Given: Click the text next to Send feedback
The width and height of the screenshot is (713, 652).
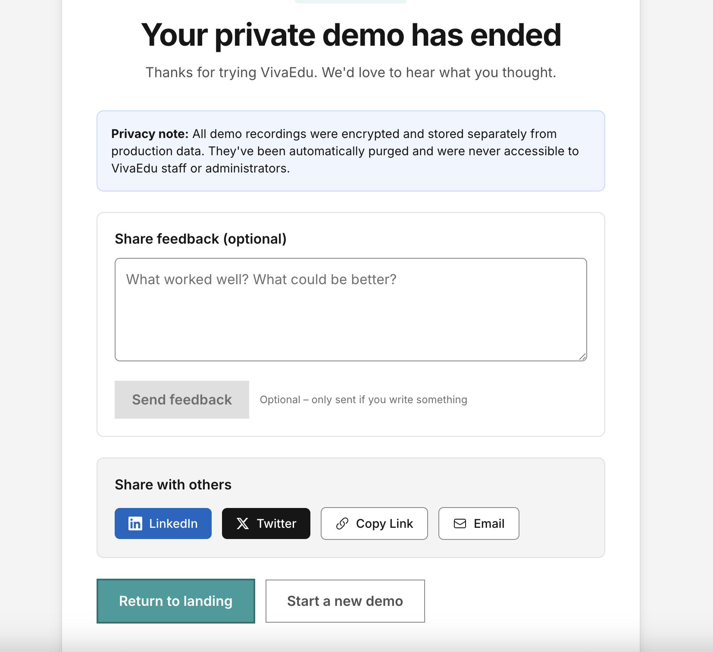Looking at the screenshot, I should 363,400.
